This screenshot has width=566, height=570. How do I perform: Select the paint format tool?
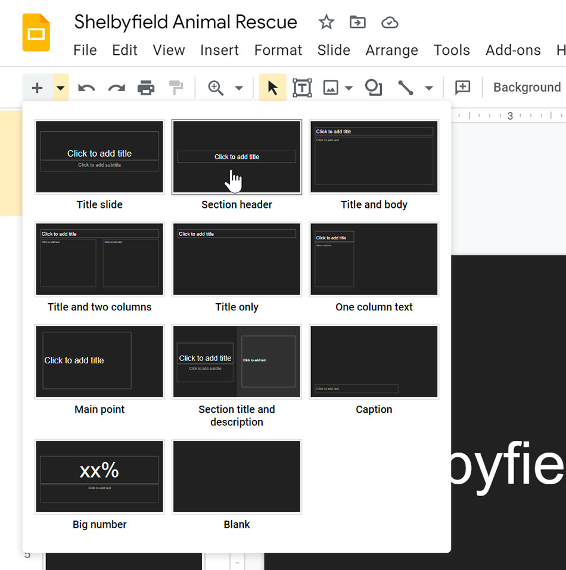(176, 87)
